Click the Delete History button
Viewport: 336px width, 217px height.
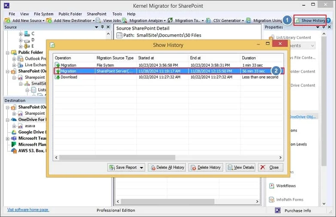coord(206,168)
